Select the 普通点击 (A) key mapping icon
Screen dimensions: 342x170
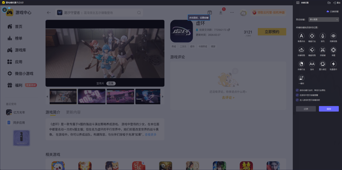(301, 36)
